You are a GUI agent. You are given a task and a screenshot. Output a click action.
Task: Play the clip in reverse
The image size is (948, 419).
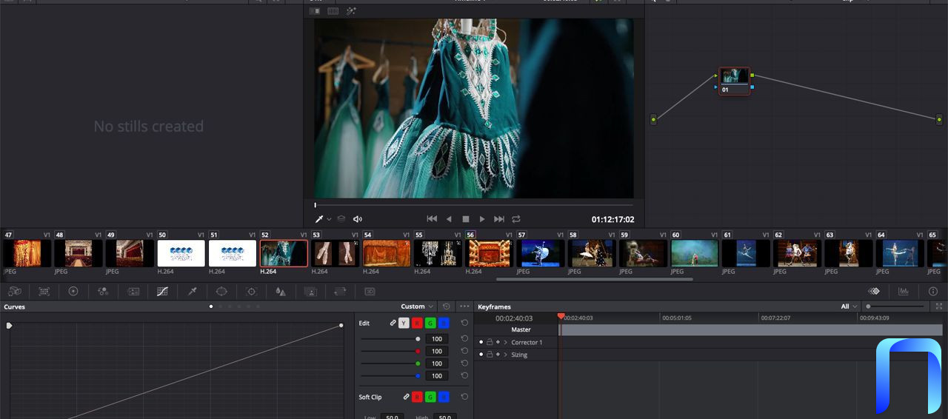(x=449, y=219)
